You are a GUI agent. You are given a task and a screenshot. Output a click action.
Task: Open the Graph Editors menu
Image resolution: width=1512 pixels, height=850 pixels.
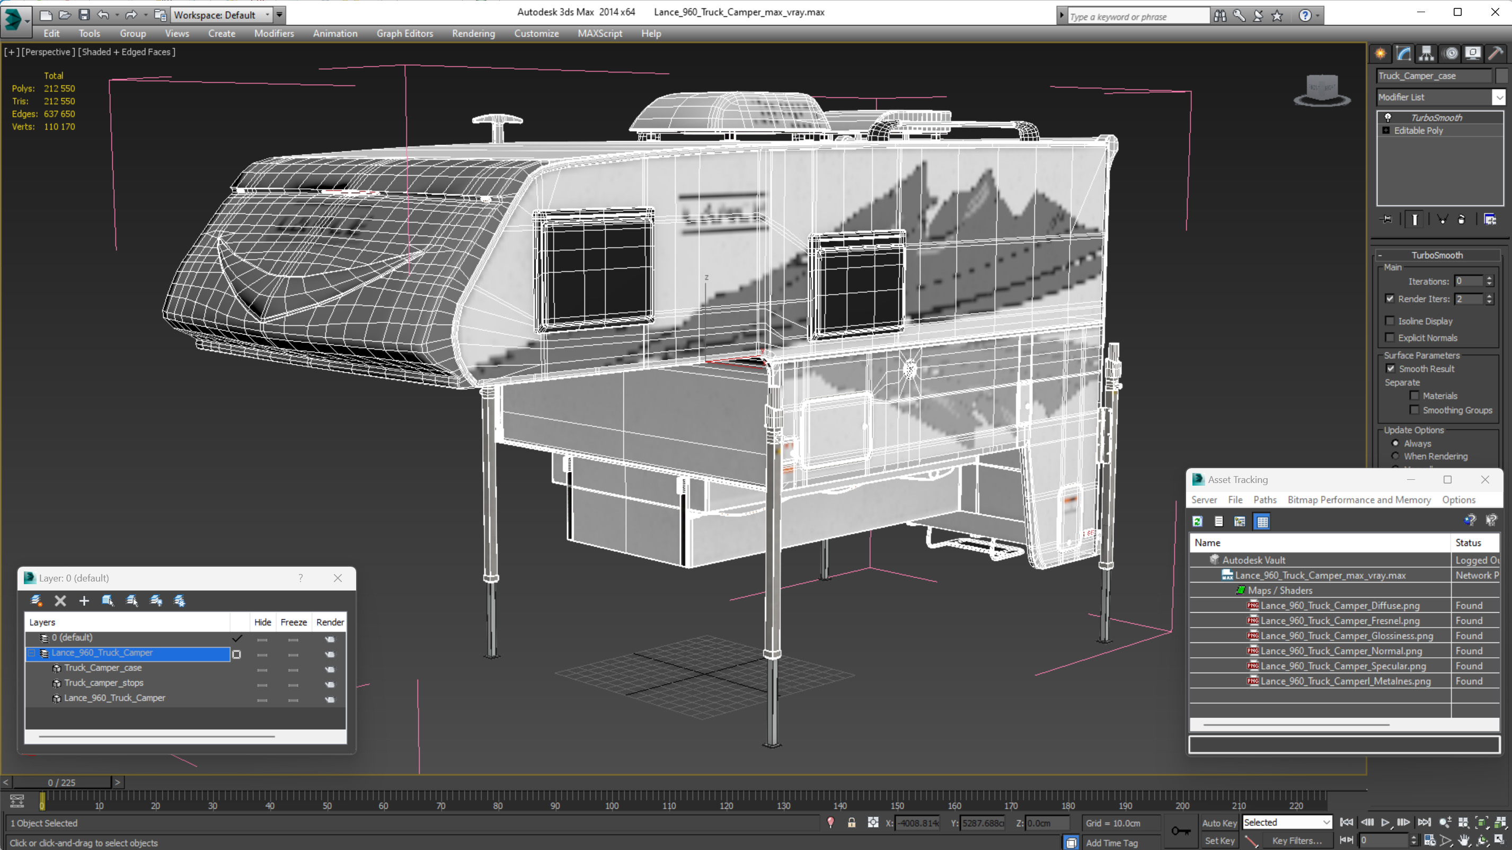click(x=404, y=33)
